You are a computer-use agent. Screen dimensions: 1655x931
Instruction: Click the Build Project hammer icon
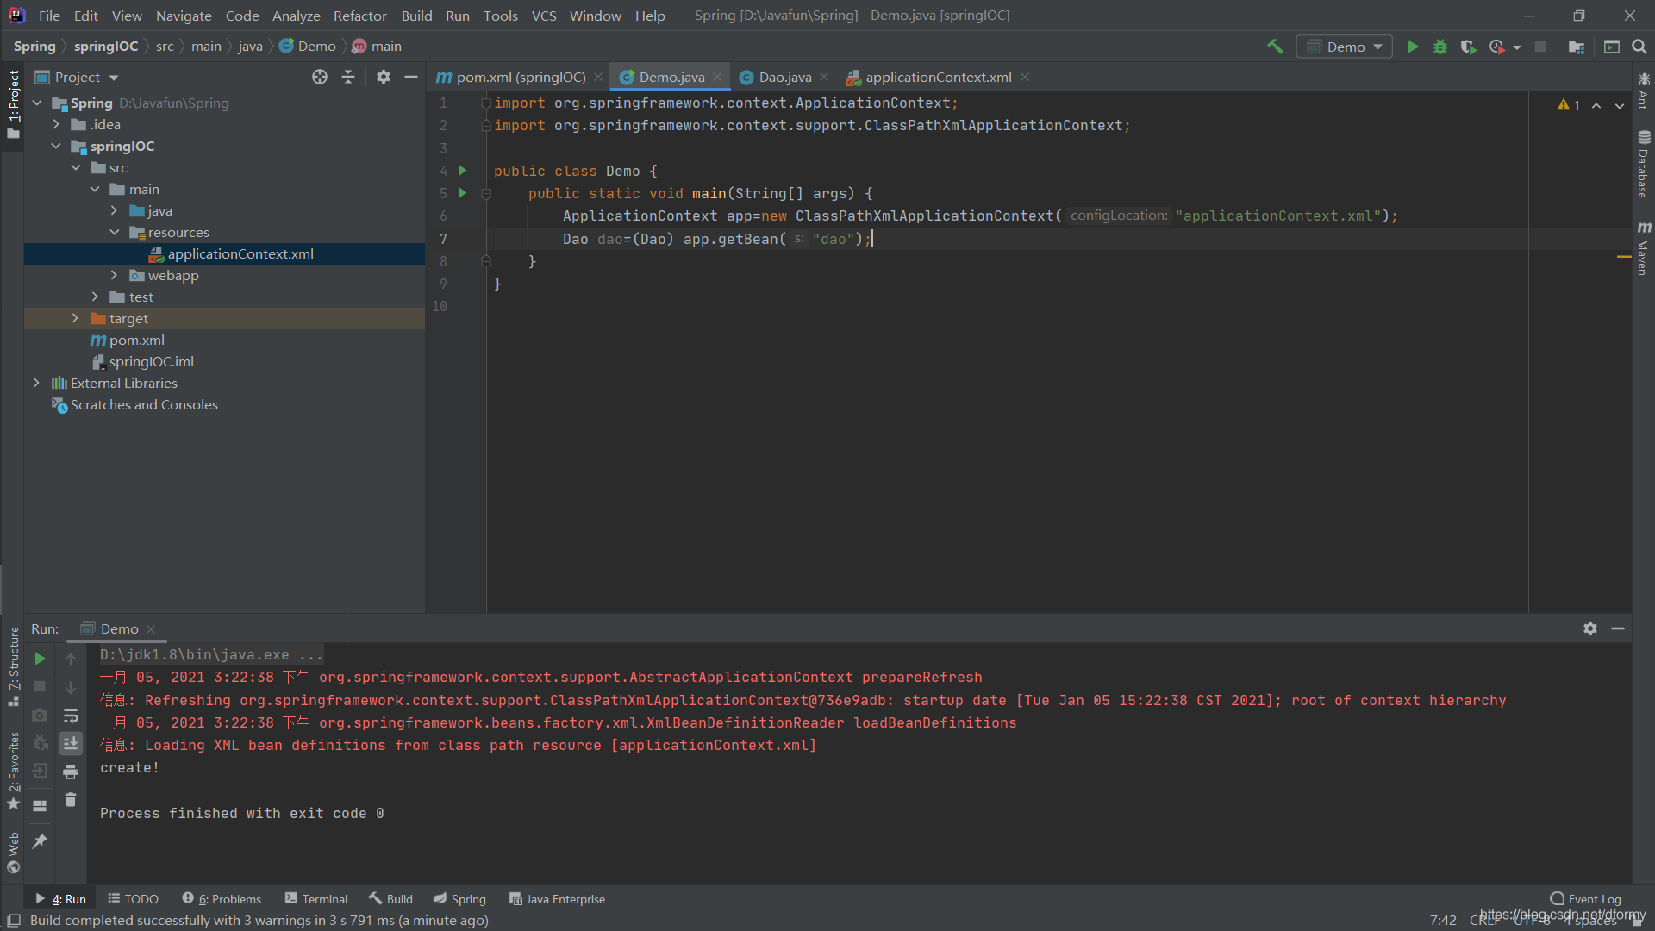[x=1275, y=47]
